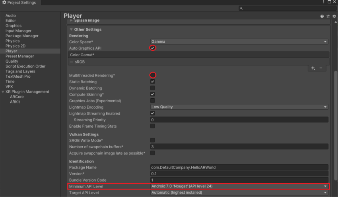Disable the Auto Graphics API checkbox
The image size is (338, 197).
point(152,48)
